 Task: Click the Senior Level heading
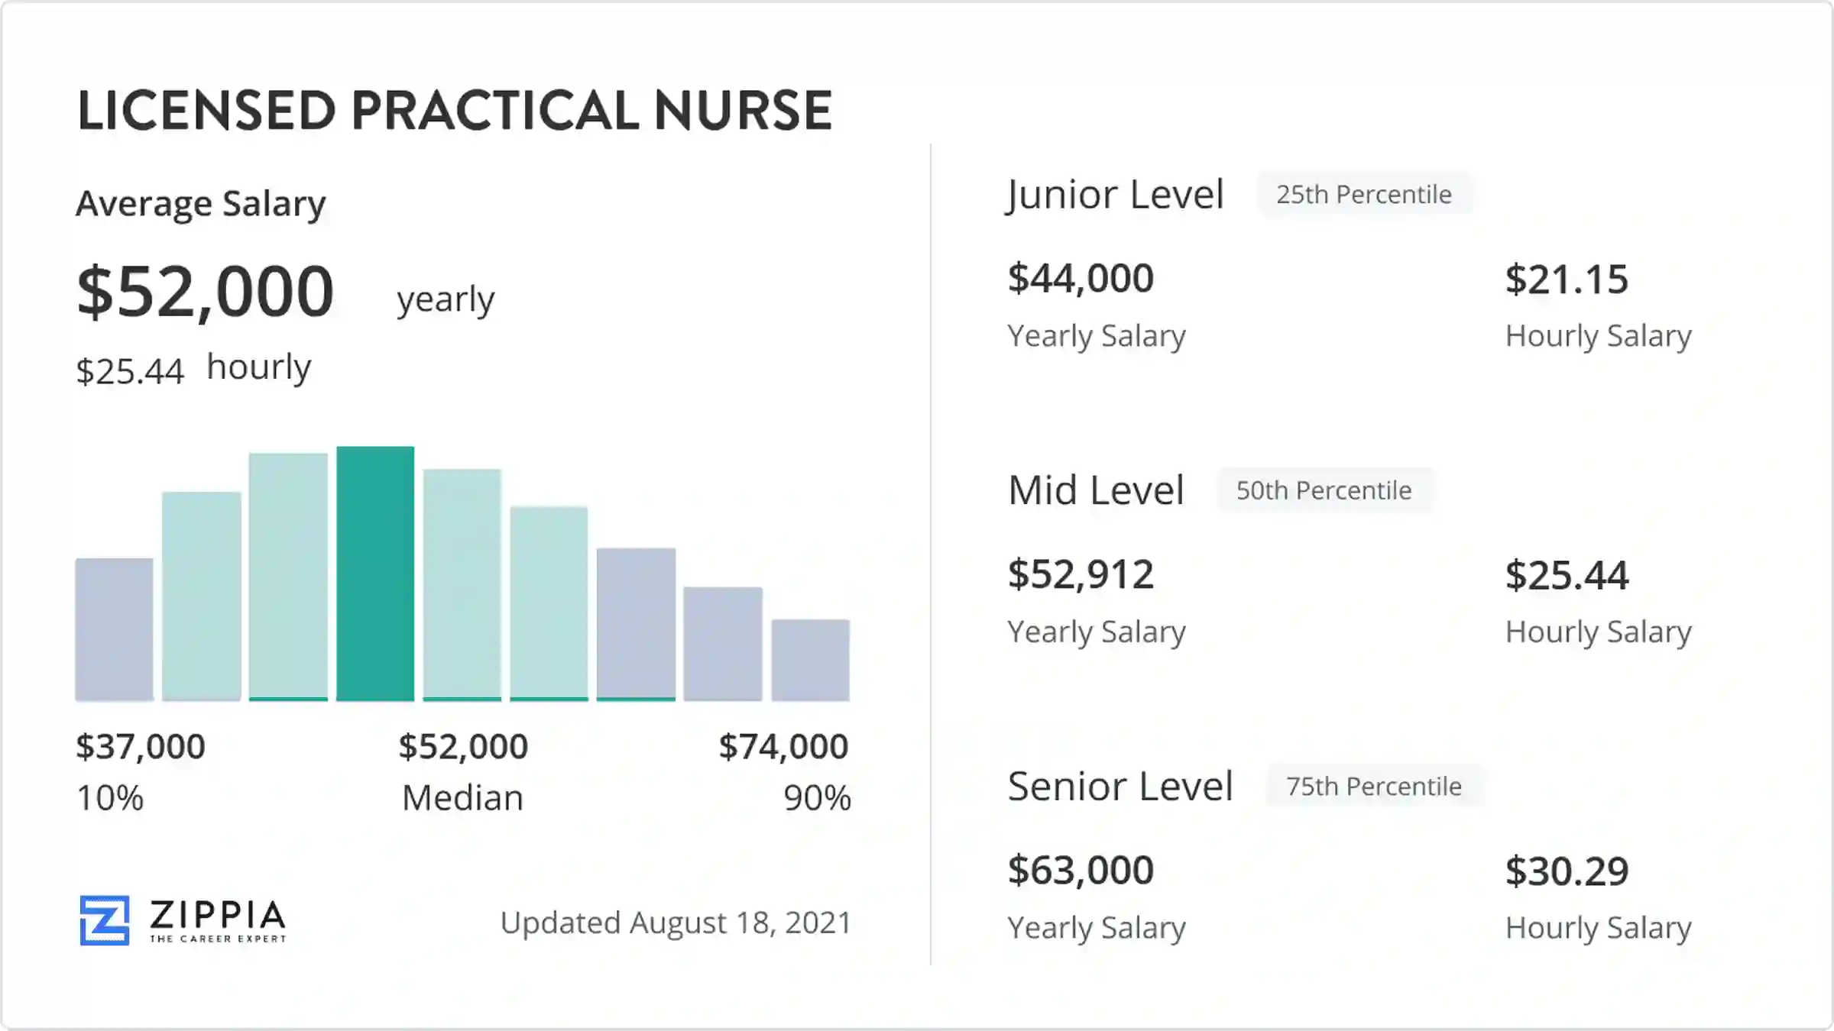1120,786
